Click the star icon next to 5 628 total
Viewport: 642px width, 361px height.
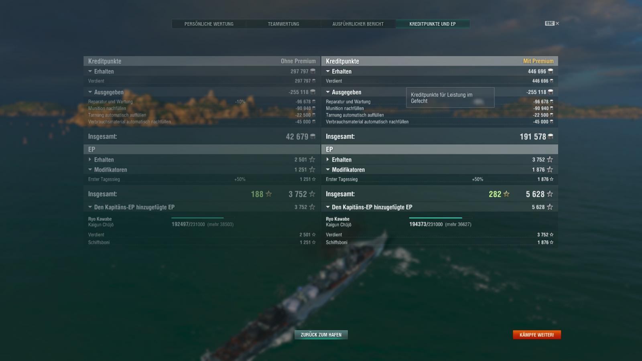click(x=550, y=194)
